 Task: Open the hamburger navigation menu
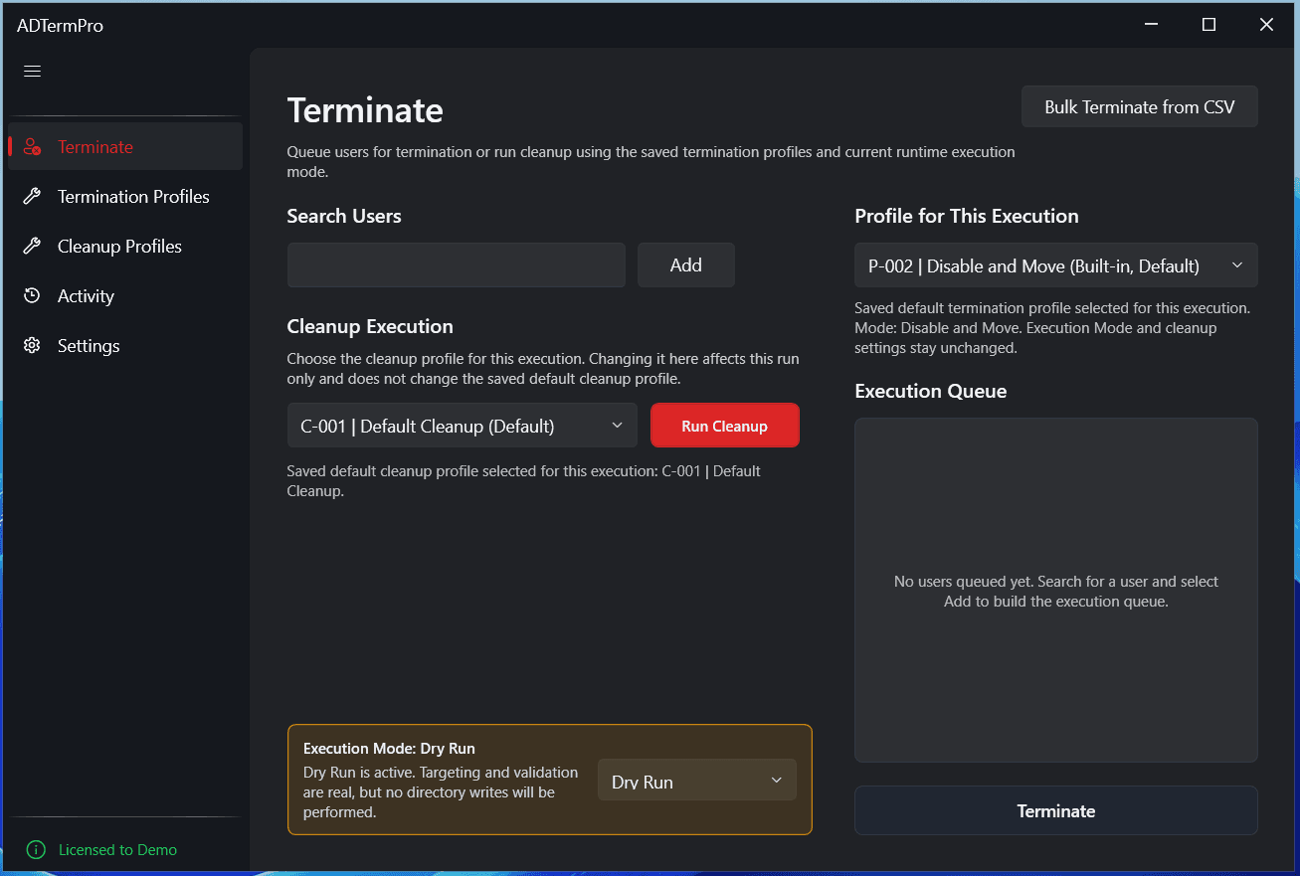[31, 71]
